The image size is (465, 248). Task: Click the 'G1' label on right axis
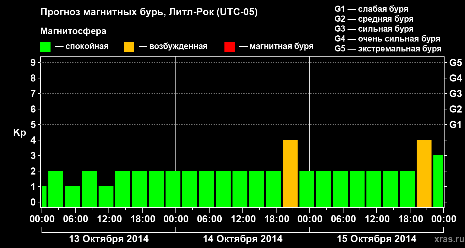(455, 125)
